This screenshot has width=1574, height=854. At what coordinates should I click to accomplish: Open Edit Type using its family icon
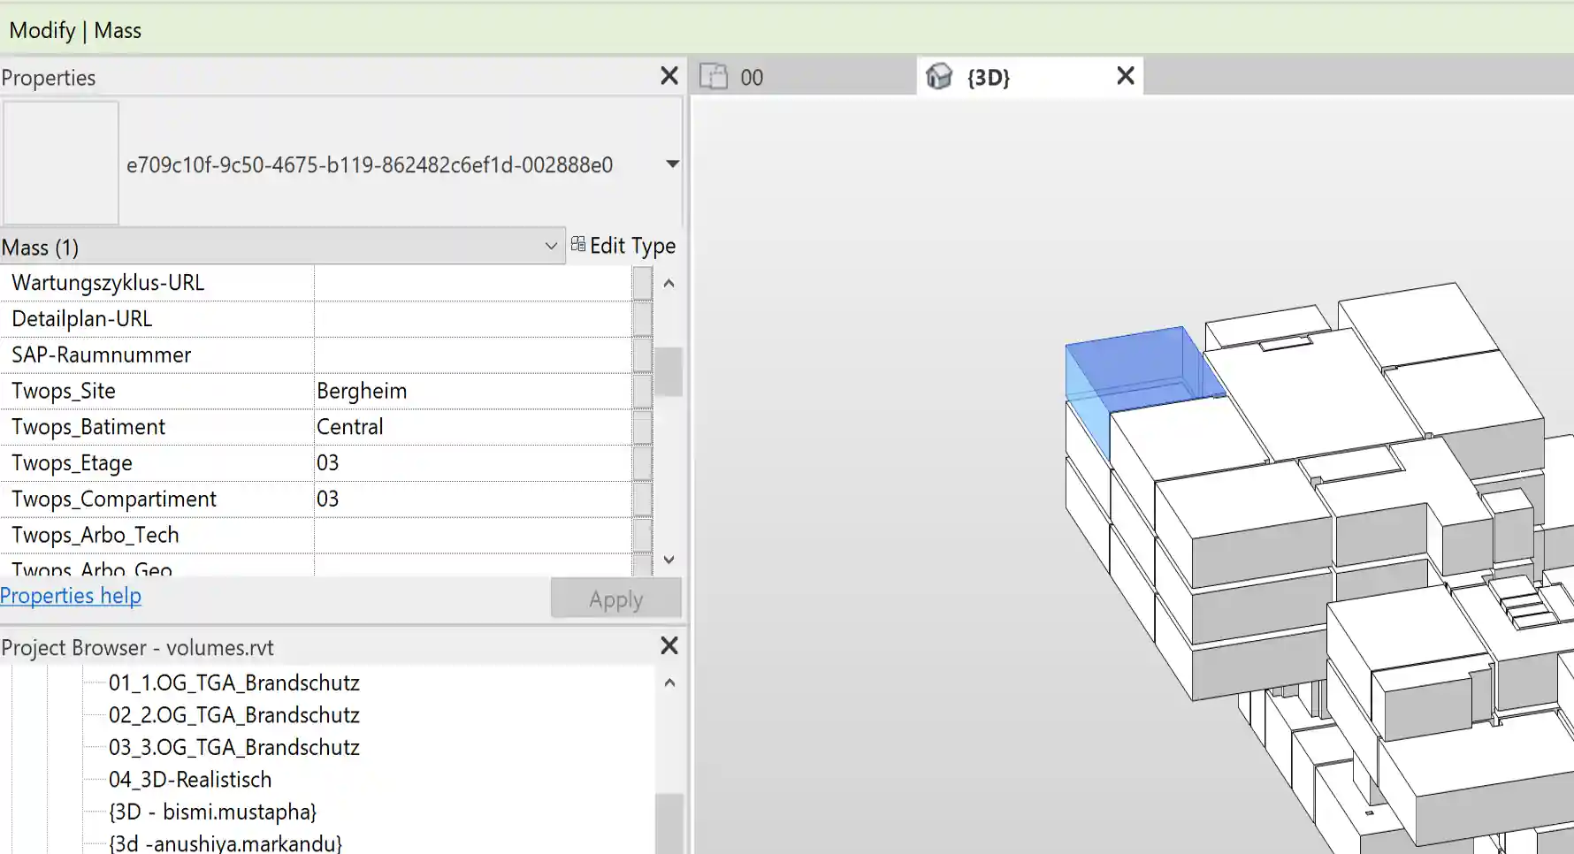click(579, 245)
